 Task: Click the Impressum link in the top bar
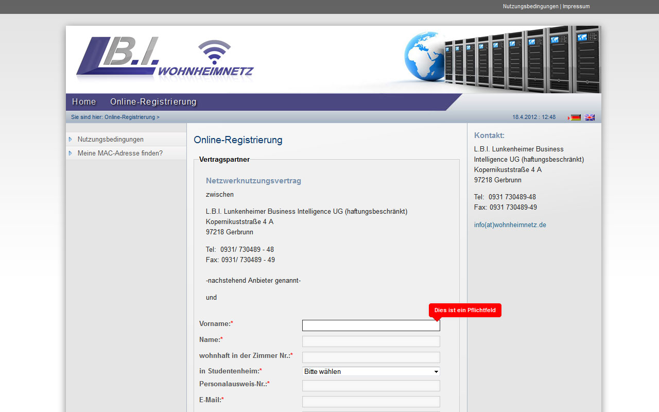point(576,7)
